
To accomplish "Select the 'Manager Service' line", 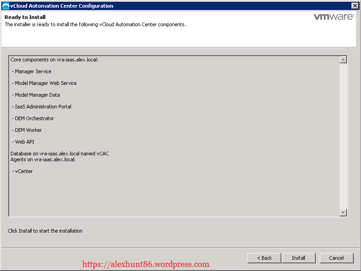I will tap(32, 71).
